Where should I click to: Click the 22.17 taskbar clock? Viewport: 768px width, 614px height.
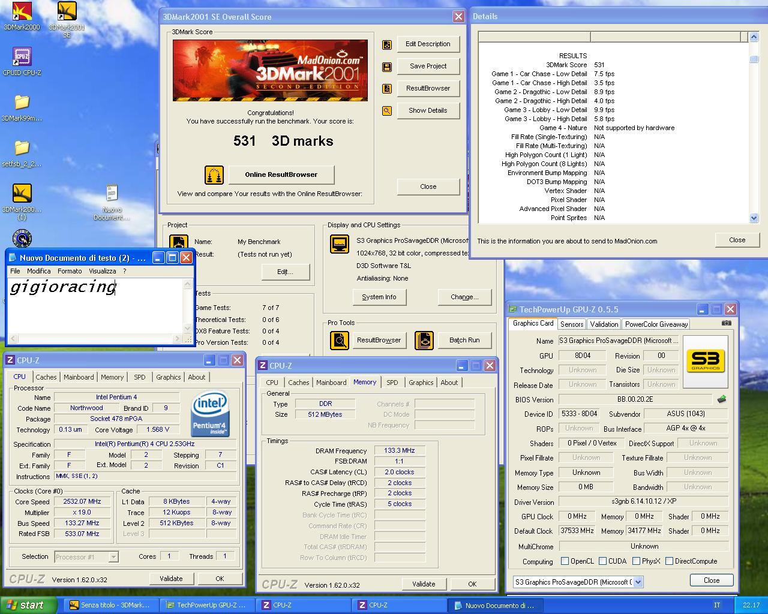751,606
